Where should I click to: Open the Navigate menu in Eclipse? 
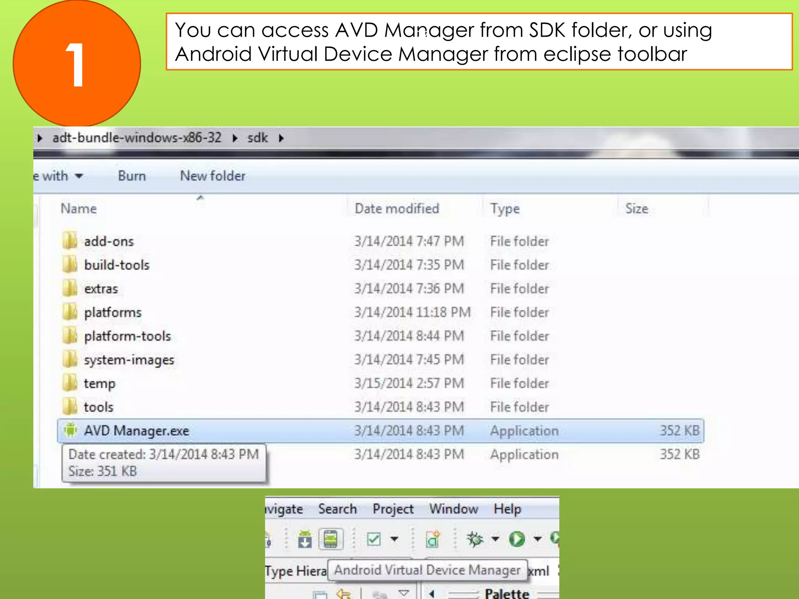tap(284, 509)
